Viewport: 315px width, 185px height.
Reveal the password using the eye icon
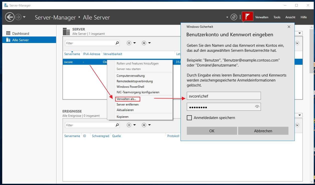pos(257,107)
